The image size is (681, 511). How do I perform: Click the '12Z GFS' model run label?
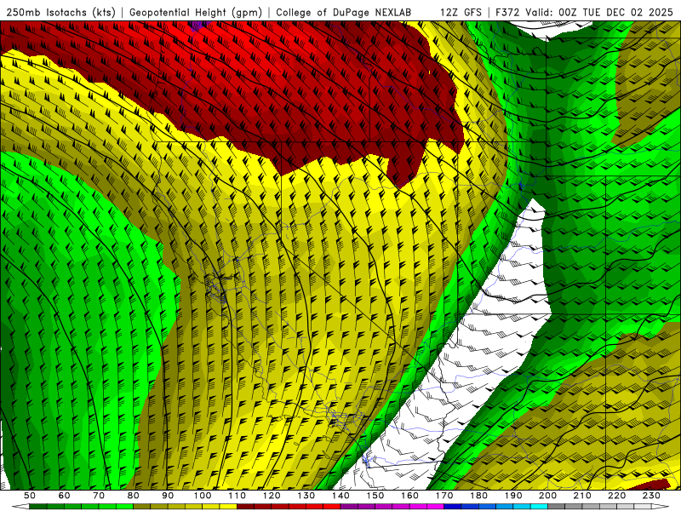461,13
